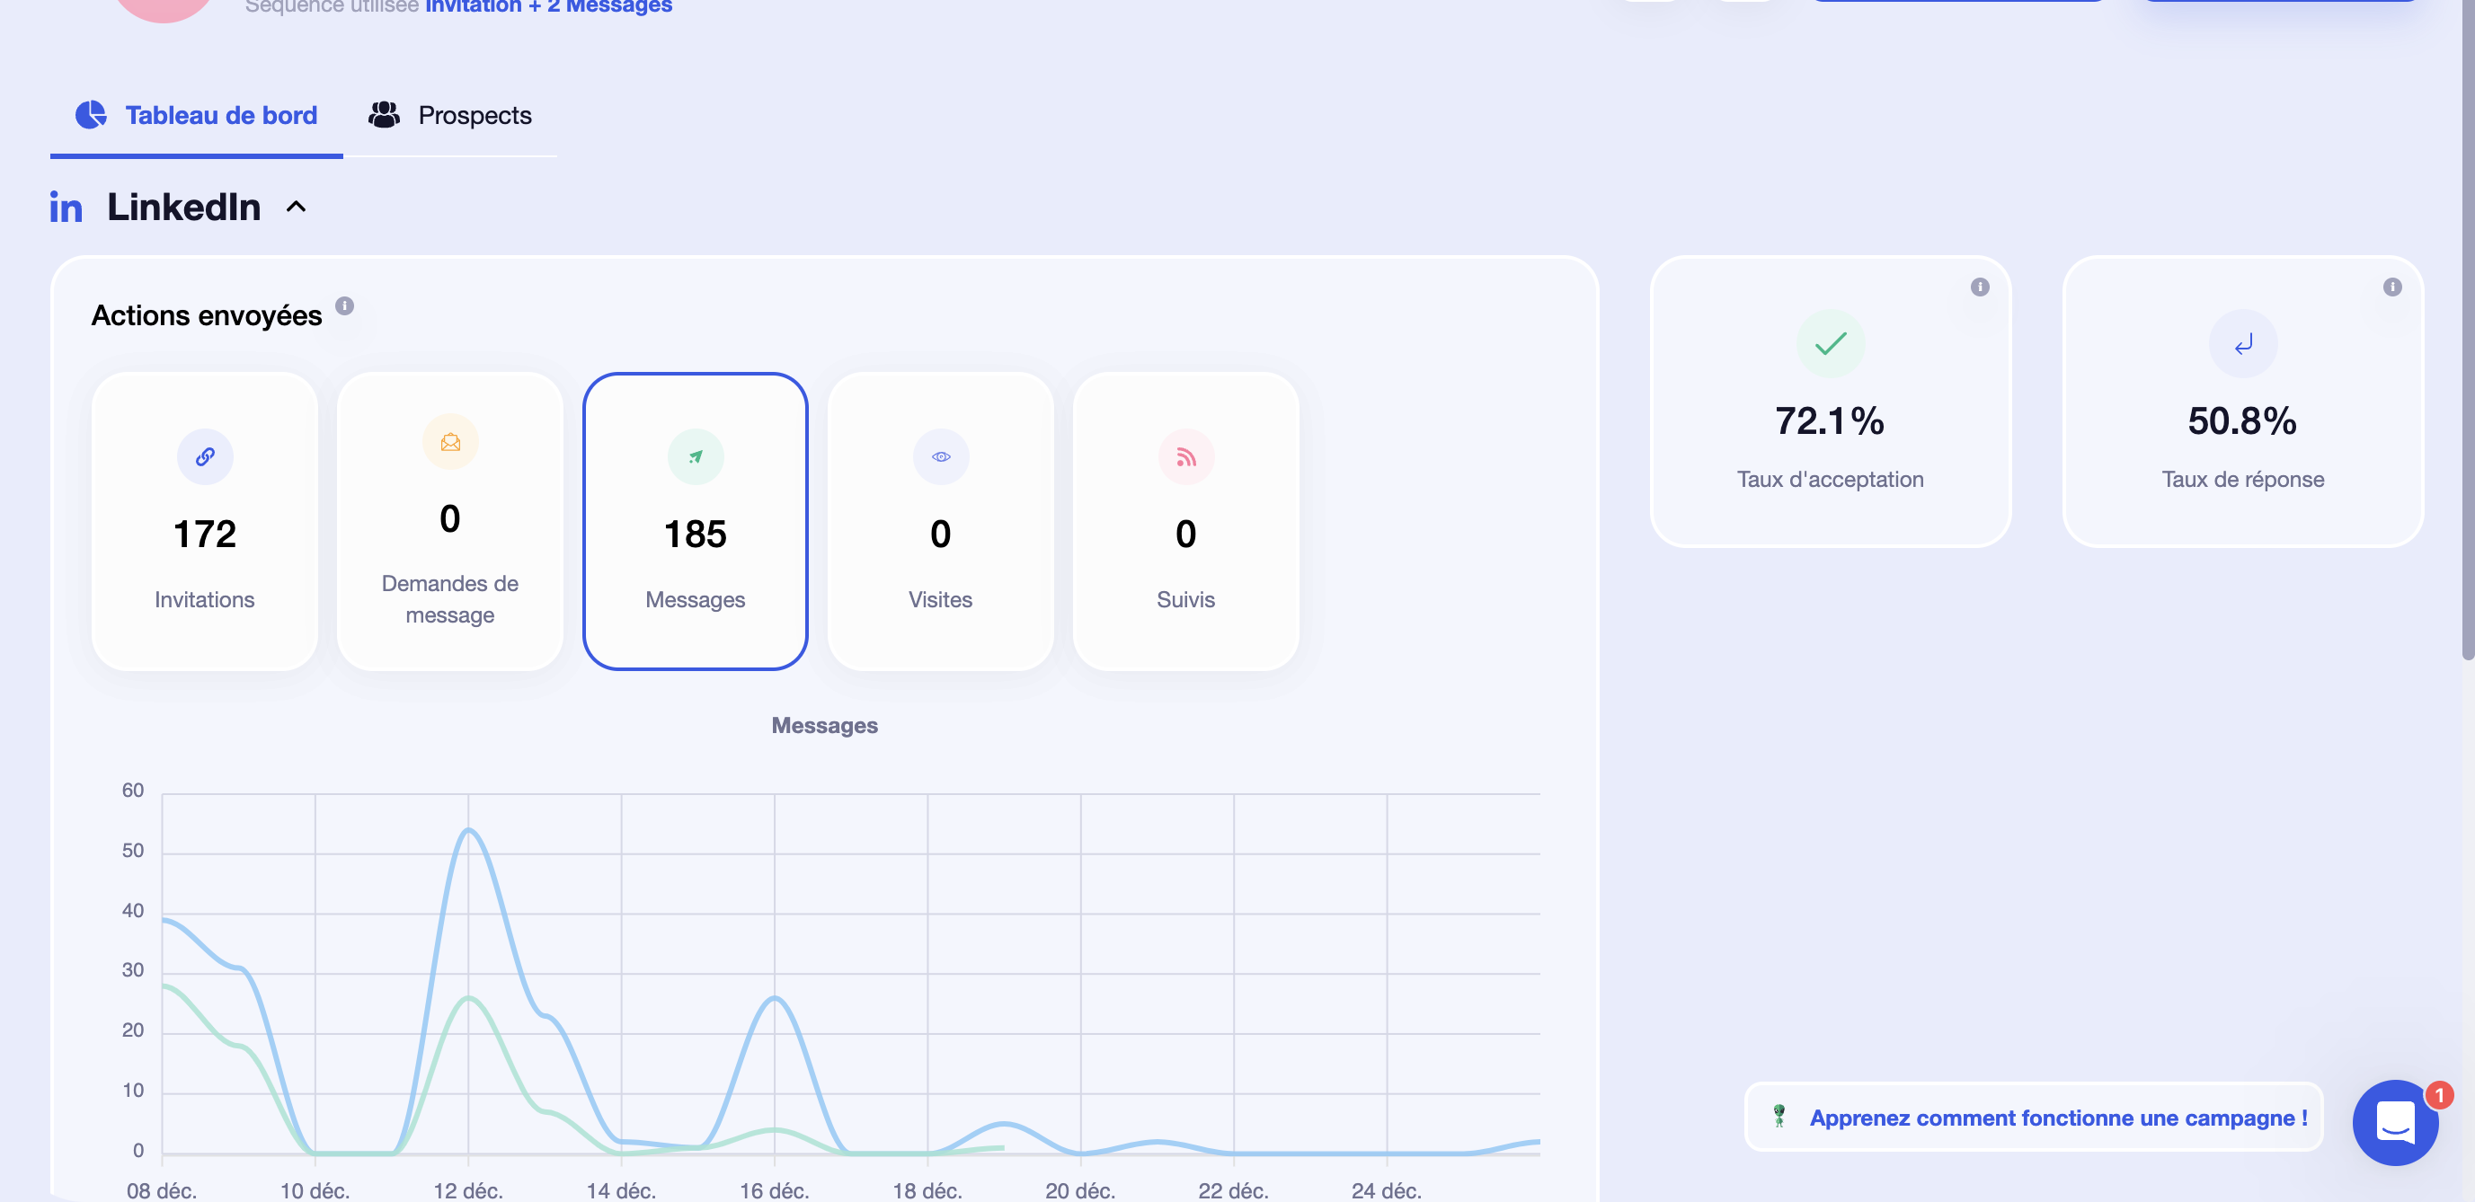Click the Suivis feed icon
Screen dimensions: 2475x1202
coord(1185,457)
